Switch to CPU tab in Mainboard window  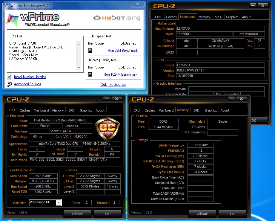(158, 17)
